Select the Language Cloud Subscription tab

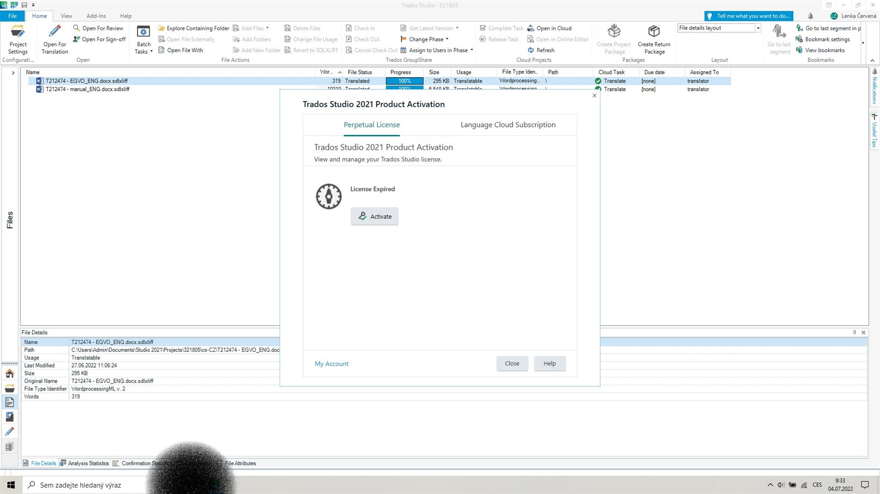pyautogui.click(x=507, y=124)
